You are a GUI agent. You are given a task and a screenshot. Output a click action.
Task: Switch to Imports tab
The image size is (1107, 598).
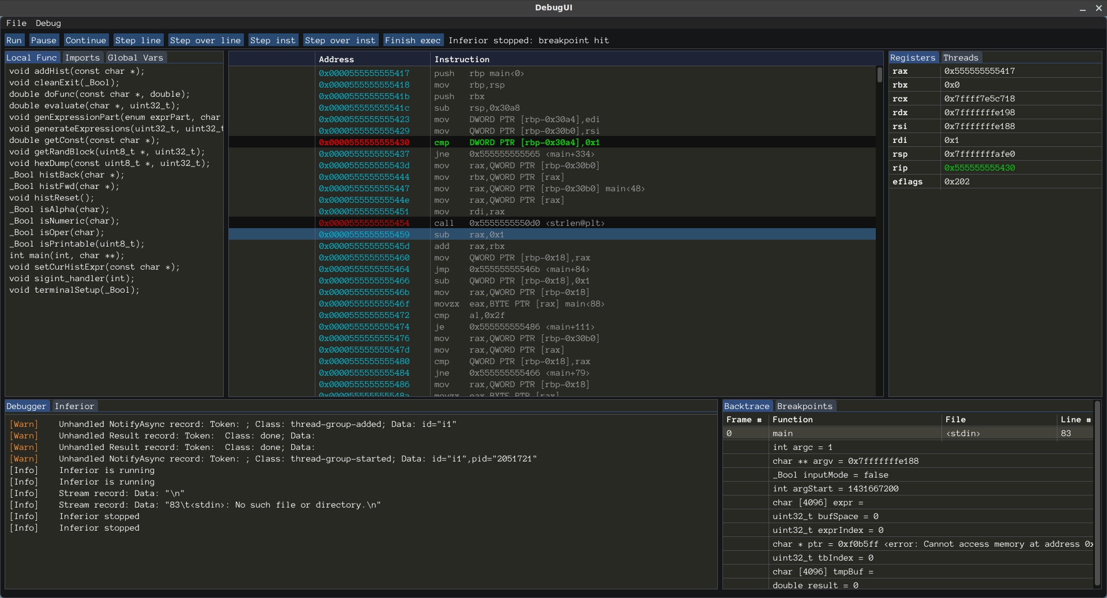click(82, 58)
